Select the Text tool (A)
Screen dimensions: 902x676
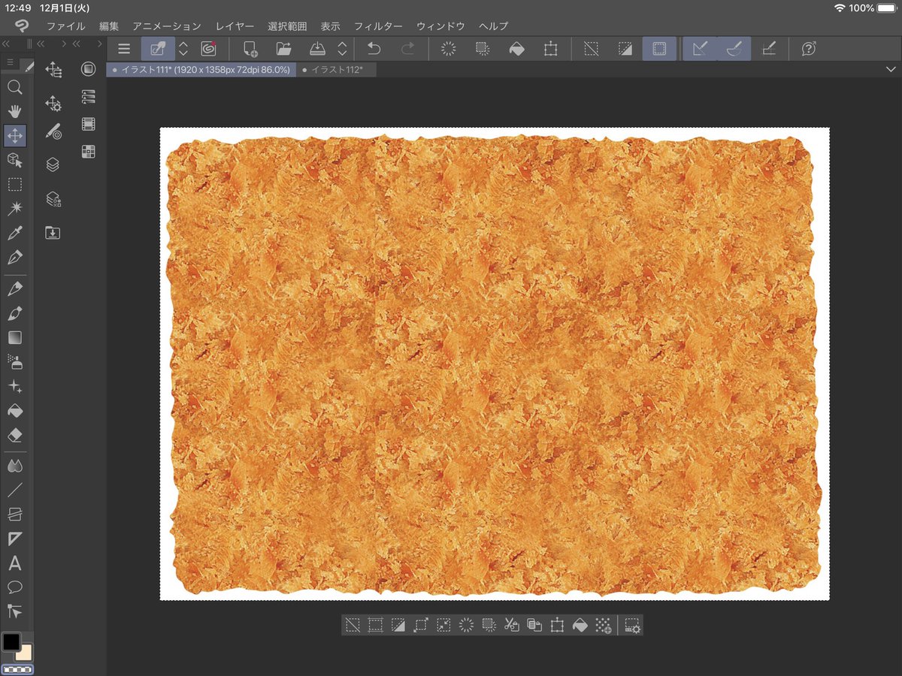[x=15, y=563]
